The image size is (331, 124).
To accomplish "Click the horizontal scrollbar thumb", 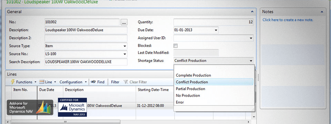I will click(65, 122).
